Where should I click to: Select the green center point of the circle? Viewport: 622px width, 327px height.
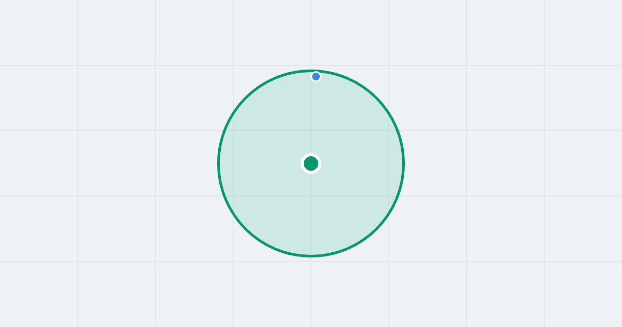tap(311, 163)
